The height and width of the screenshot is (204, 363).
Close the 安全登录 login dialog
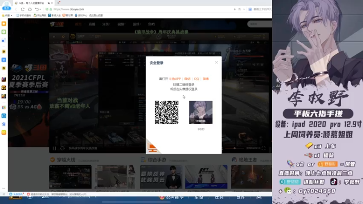(x=216, y=63)
